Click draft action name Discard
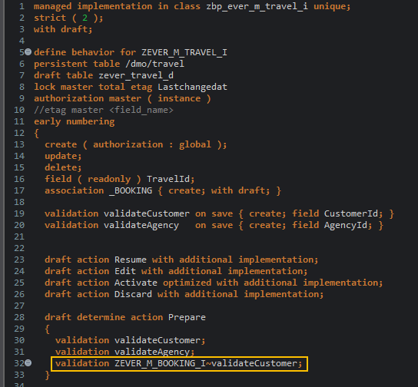 coord(133,294)
